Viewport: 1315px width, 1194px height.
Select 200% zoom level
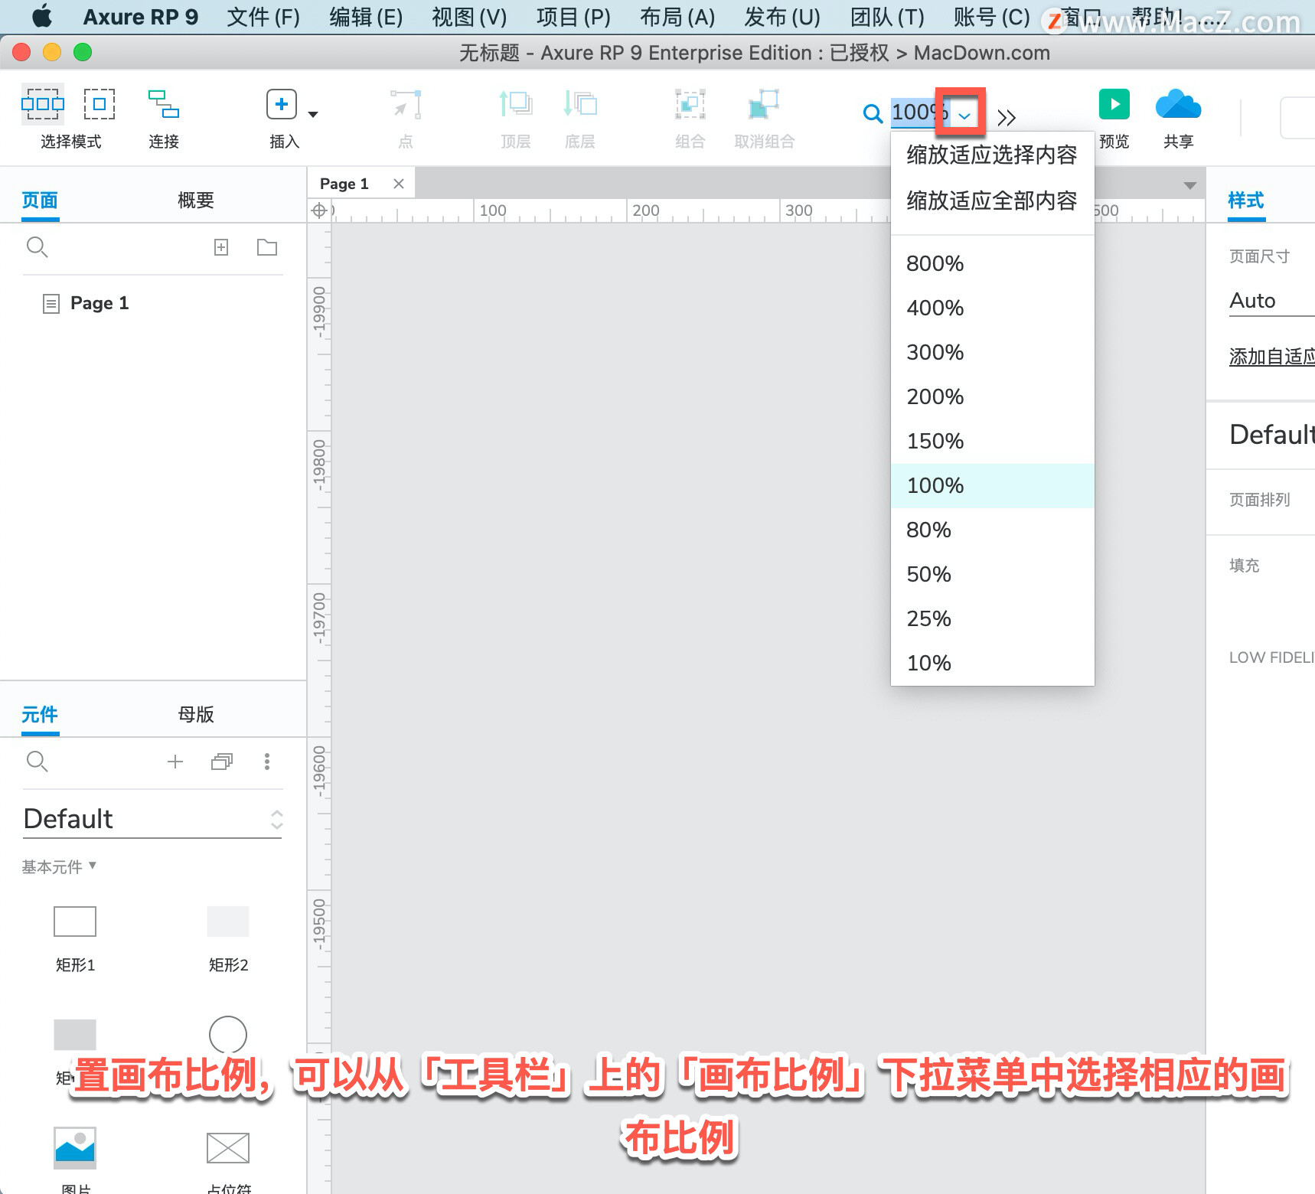pos(992,396)
